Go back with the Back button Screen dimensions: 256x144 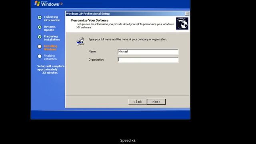pos(138,102)
